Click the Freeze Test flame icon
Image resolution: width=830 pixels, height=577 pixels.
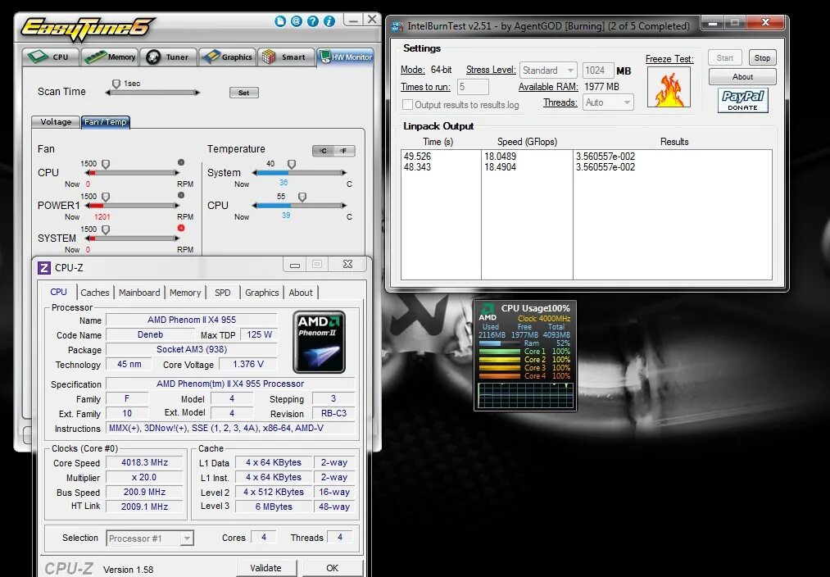669,88
